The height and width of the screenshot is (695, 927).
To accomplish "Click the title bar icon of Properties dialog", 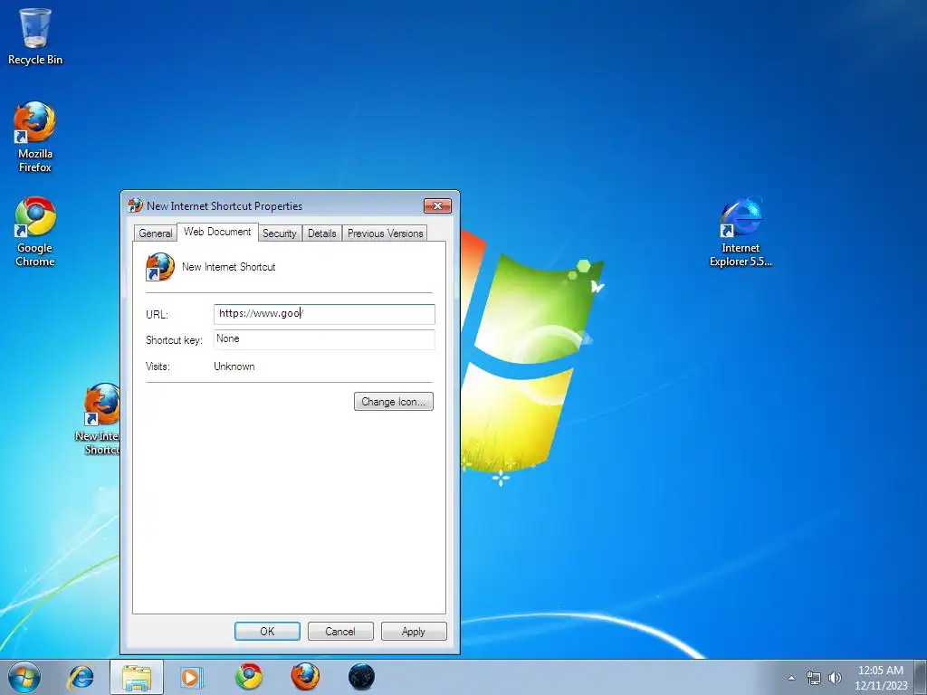I will point(136,205).
